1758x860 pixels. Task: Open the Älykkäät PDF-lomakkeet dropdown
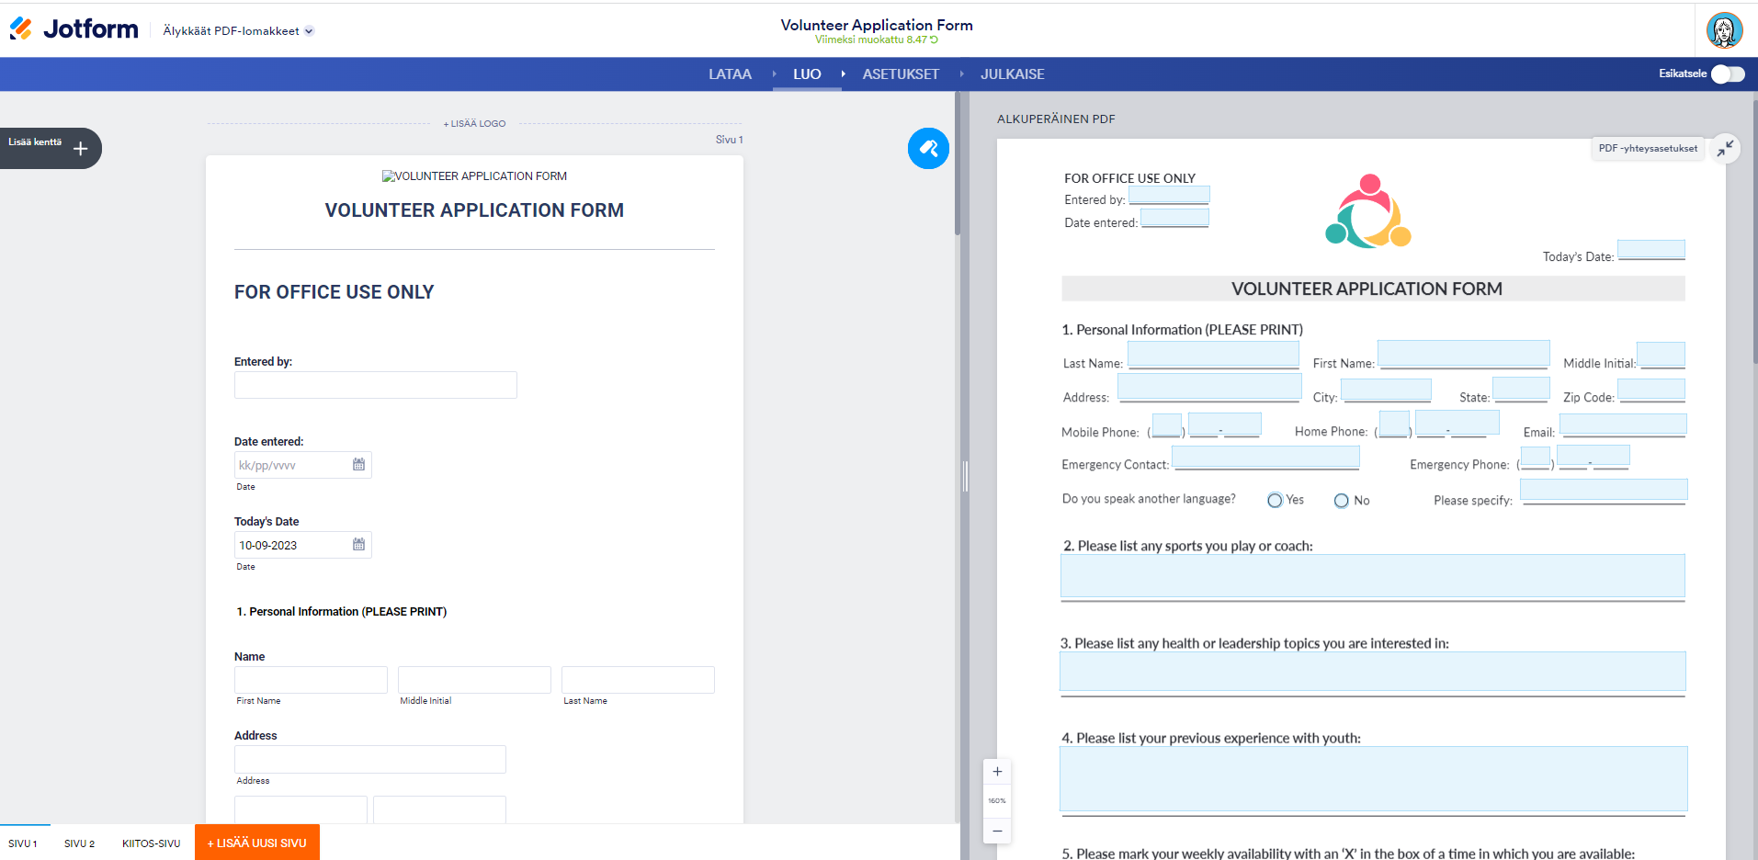tap(238, 31)
